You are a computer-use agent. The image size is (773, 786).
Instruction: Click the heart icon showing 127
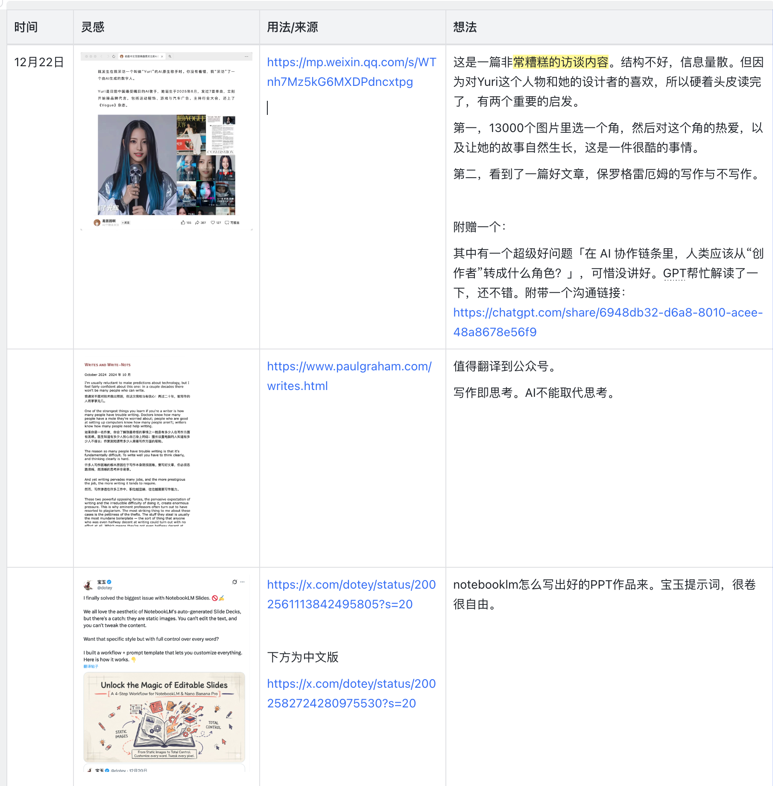[213, 223]
